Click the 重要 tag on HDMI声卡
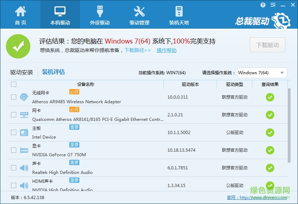 coord(74,180)
